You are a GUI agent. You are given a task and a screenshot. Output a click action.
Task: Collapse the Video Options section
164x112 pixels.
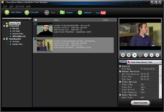[x=120, y=82]
